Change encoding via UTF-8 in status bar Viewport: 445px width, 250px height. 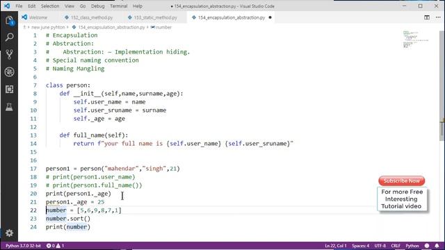pos(380,246)
